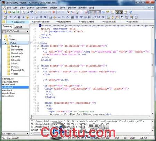Screen dimensions: 156x141
Task: Insert heading tag with H icon
Action: coord(45,17)
